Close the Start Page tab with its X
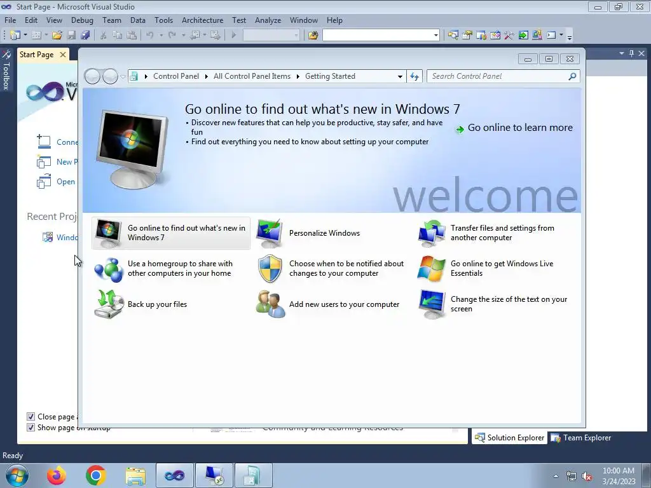 coord(63,55)
